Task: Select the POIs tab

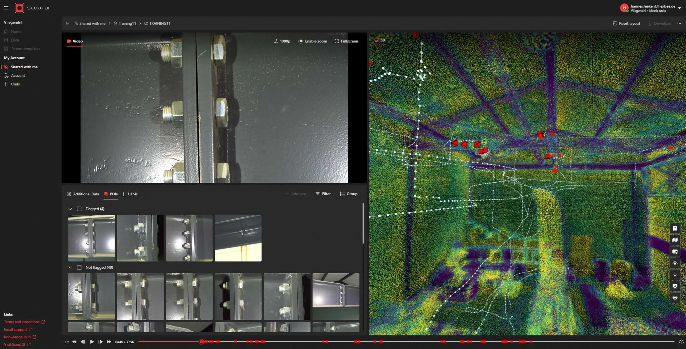Action: tap(111, 194)
